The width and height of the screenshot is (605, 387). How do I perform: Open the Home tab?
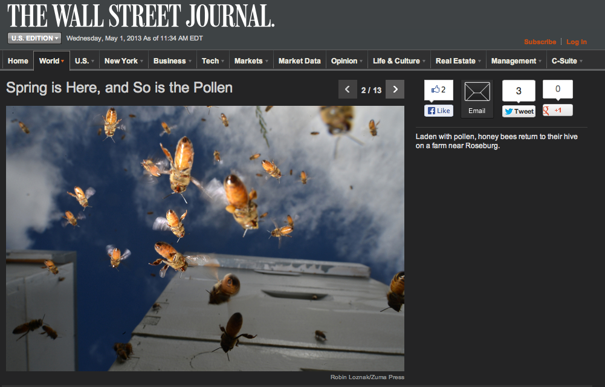click(18, 61)
